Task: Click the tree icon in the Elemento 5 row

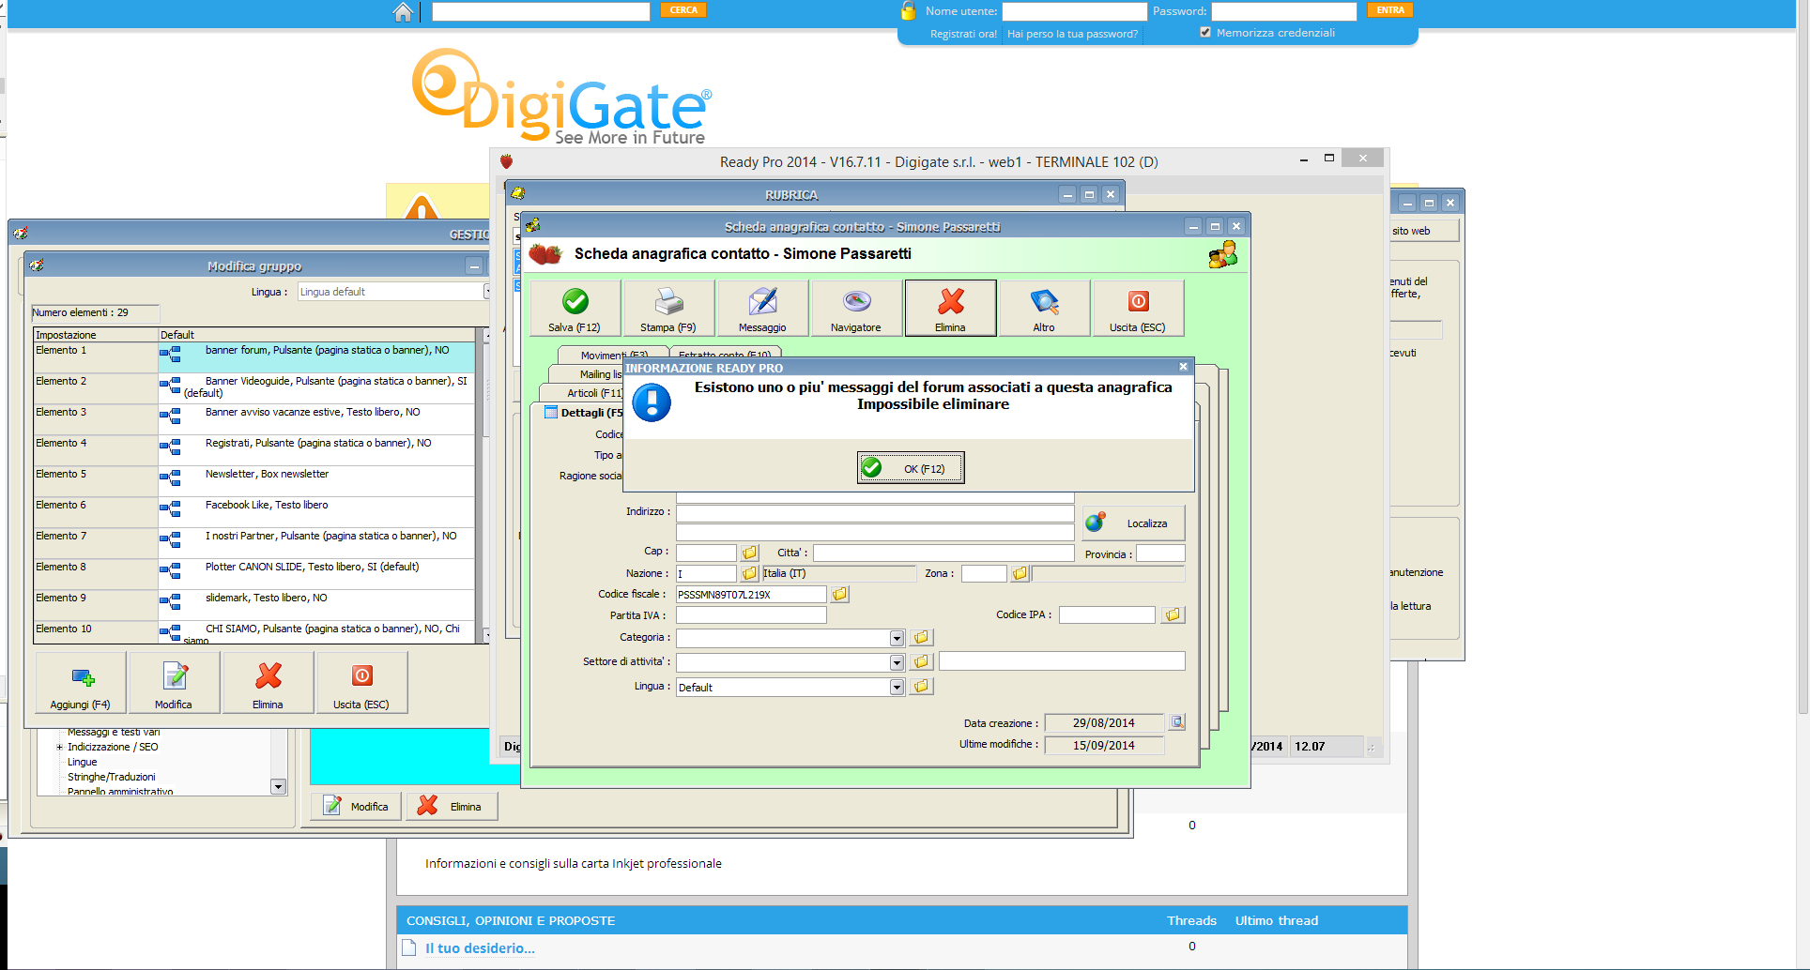Action: tap(170, 477)
